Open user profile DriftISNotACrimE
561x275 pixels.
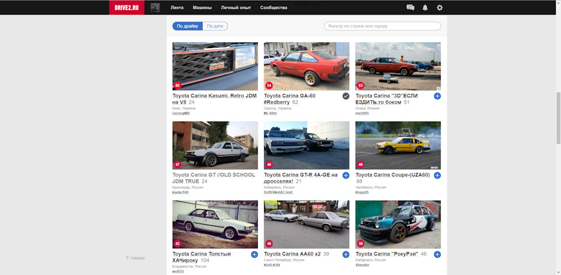click(278, 192)
